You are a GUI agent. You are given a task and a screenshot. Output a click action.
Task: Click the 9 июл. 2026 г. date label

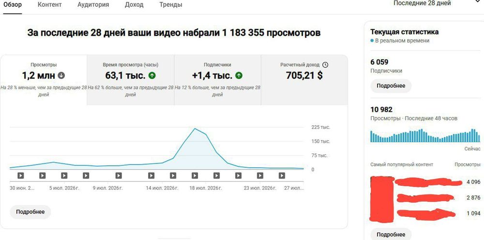point(108,188)
